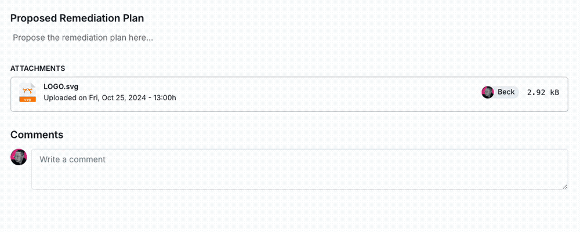
Task: Click the orange svg extension tag
Action: (x=27, y=99)
